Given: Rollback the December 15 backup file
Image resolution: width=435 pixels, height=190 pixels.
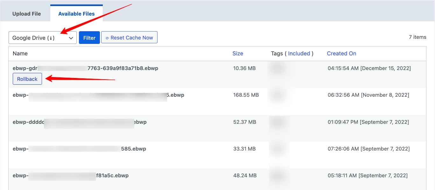Looking at the screenshot, I should click(27, 79).
